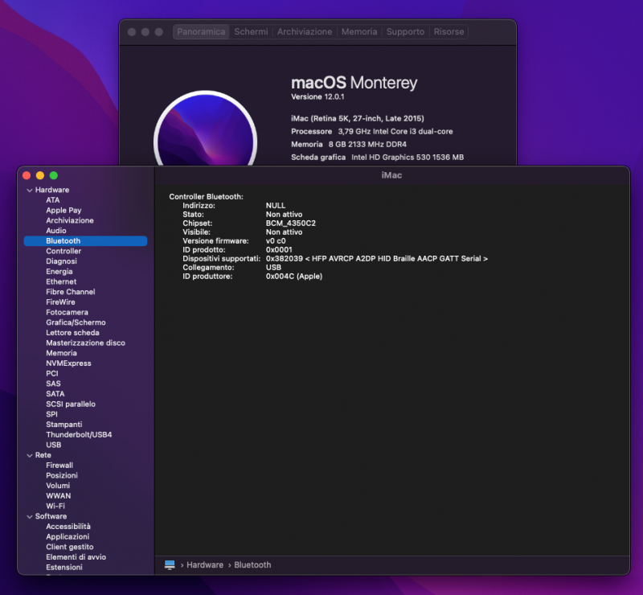
Task: Click Bluetooth in the bottom path bar
Action: (x=252, y=565)
